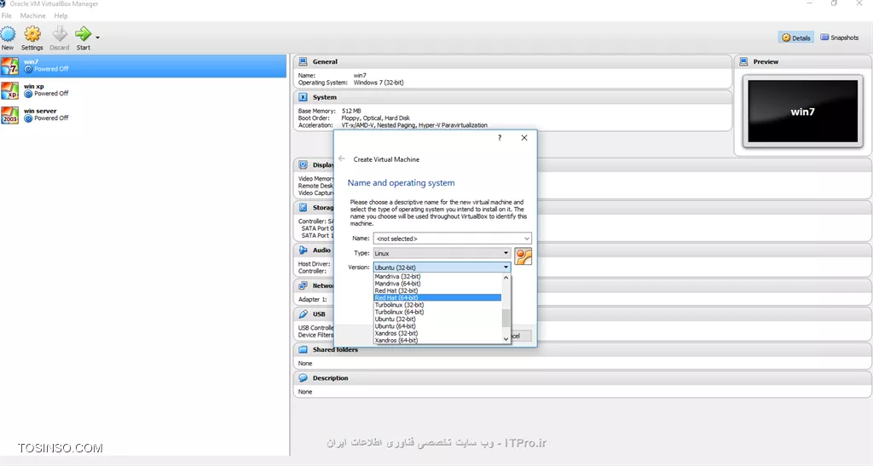Click the version list scrollbar thumb
Viewport: 873px width, 466px height.
click(506, 318)
